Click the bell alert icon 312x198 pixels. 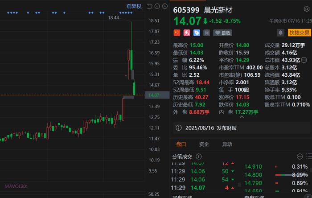pos(280,33)
